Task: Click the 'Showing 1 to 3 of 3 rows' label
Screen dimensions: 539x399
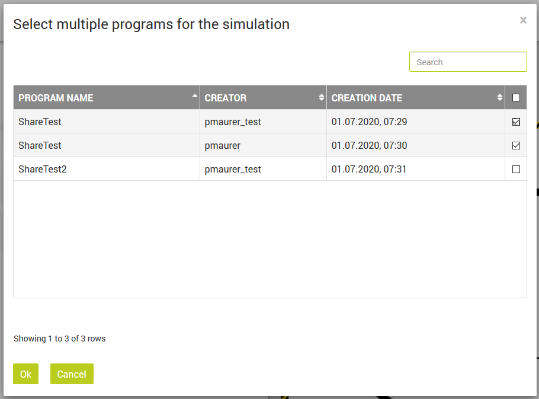Action: (x=59, y=339)
